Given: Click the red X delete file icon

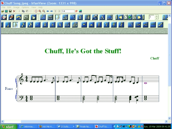Looking at the screenshot, I should click(14, 11).
